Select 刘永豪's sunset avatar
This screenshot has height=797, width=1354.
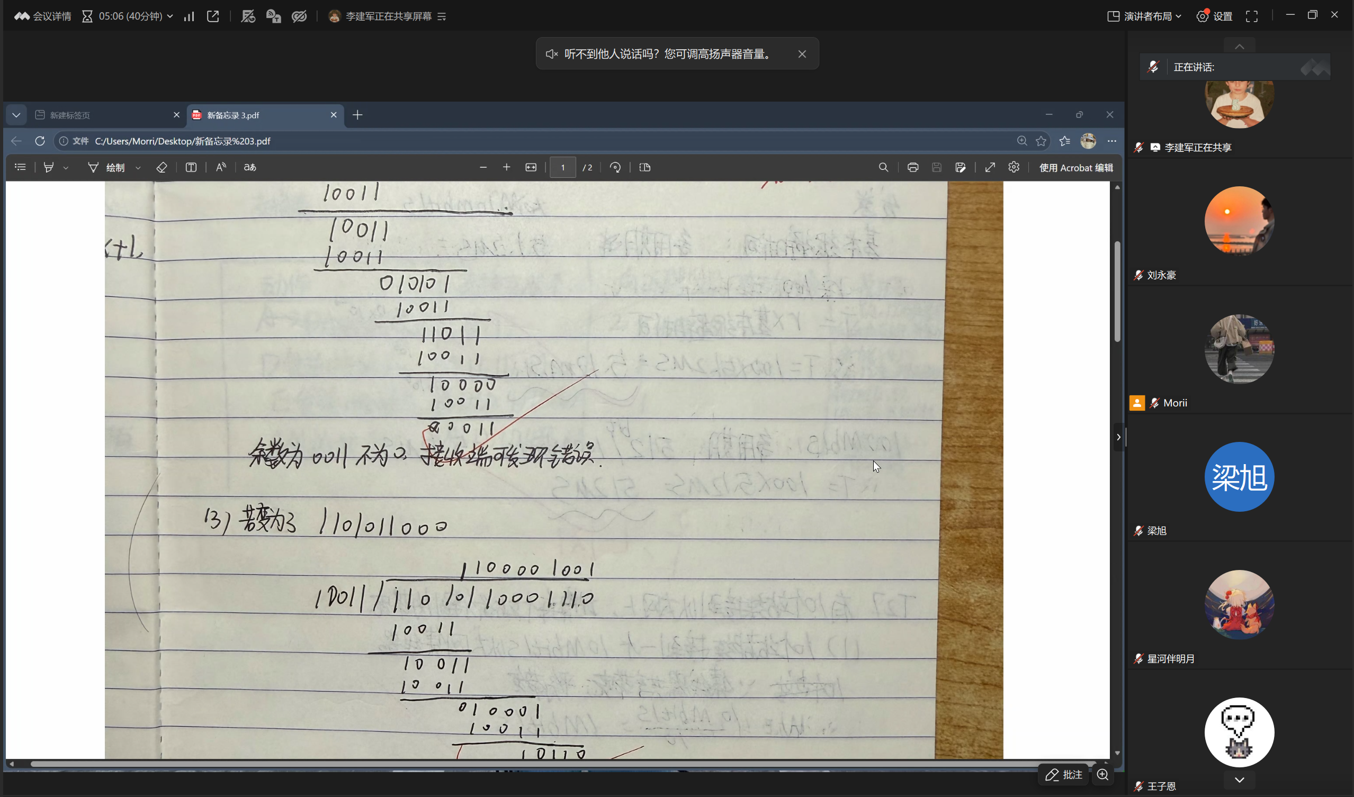click(1239, 221)
